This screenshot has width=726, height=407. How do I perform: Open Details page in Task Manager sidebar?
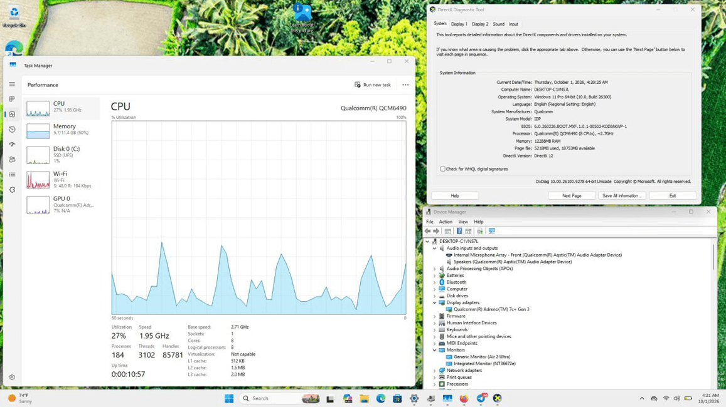[x=12, y=175]
